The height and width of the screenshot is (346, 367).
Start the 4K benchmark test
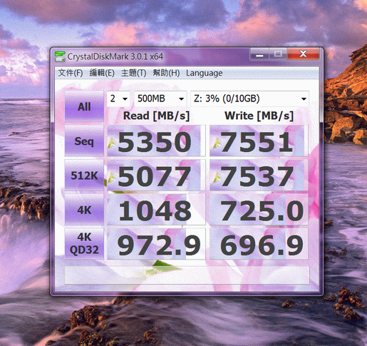84,210
